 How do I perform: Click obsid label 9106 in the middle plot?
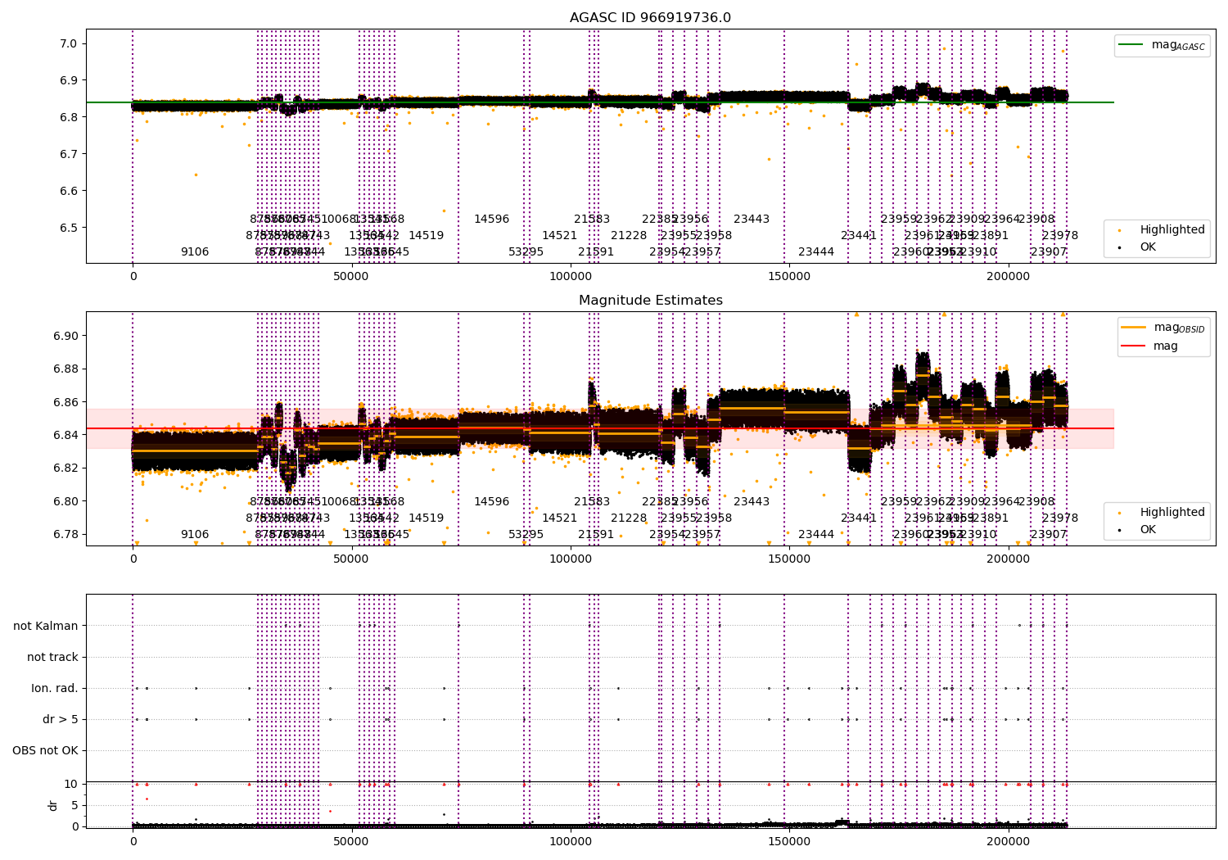click(195, 534)
